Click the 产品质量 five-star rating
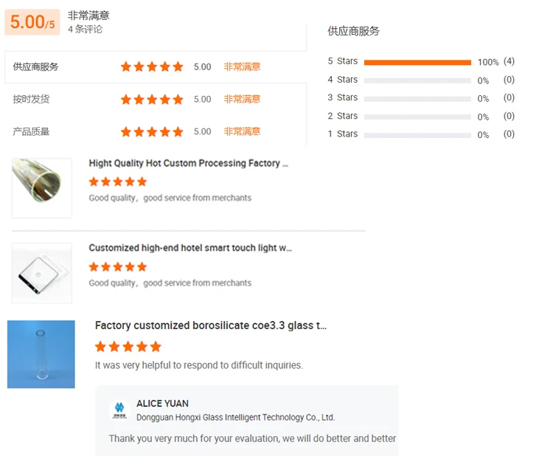Screen dimensions: 553x456 coord(152,131)
